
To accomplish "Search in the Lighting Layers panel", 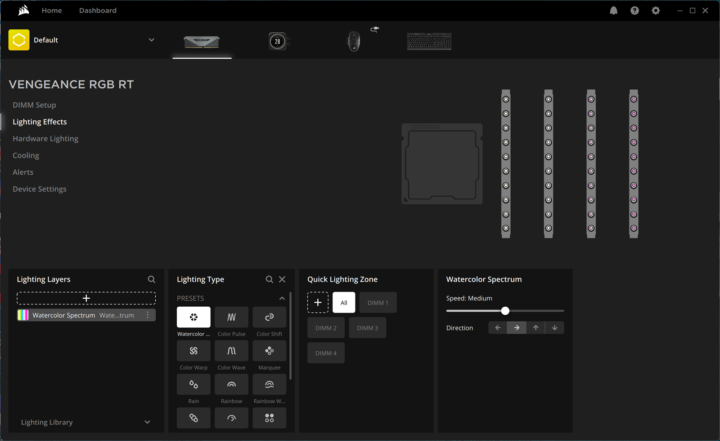I will [x=152, y=279].
